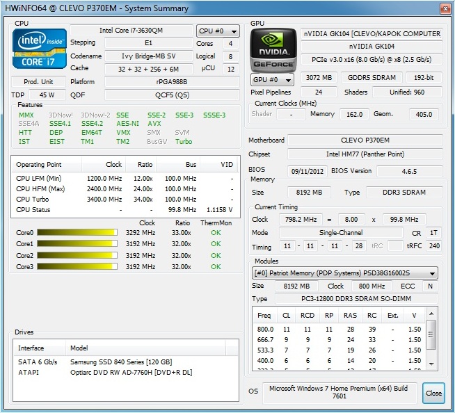The image size is (455, 413).
Task: Click the Operating Point column header
Action: coord(47,165)
